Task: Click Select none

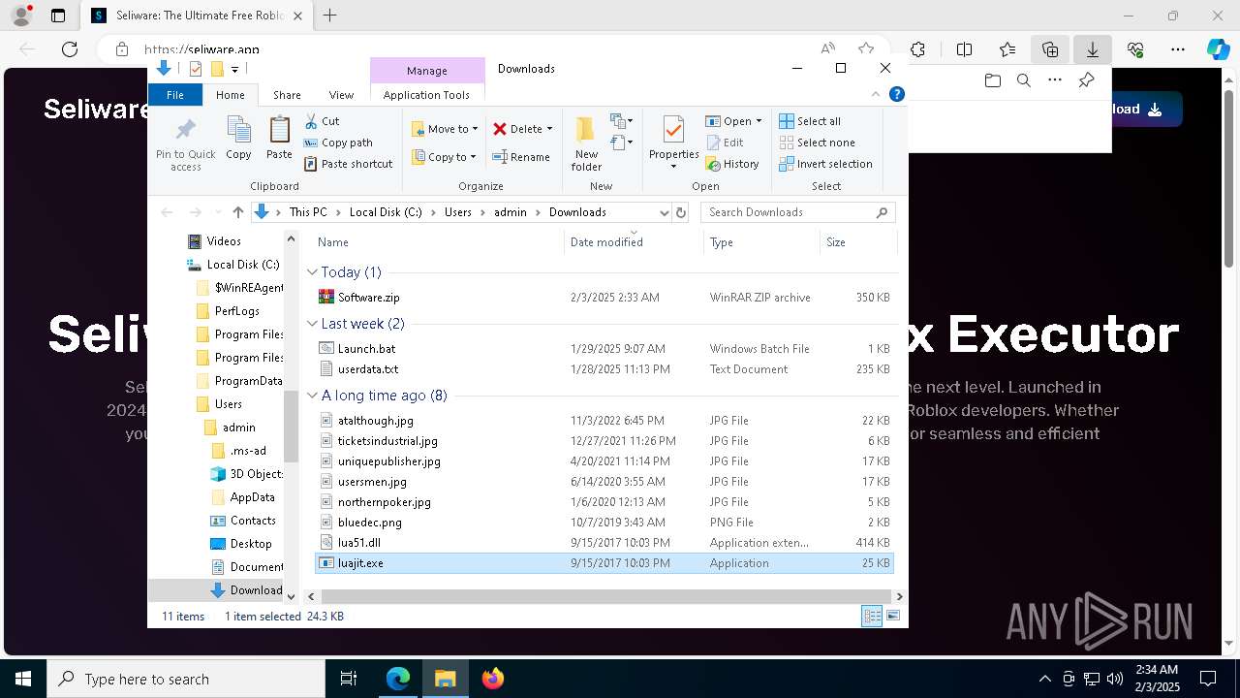Action: pos(817,143)
